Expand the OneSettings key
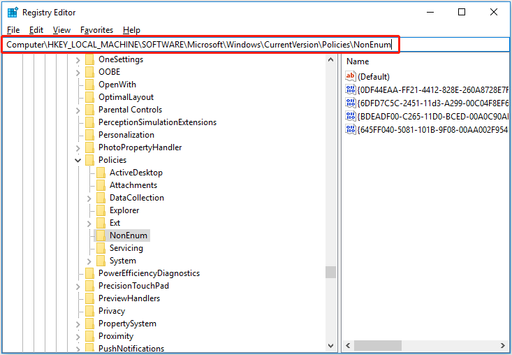Screen dimensions: 512x355 coord(78,60)
